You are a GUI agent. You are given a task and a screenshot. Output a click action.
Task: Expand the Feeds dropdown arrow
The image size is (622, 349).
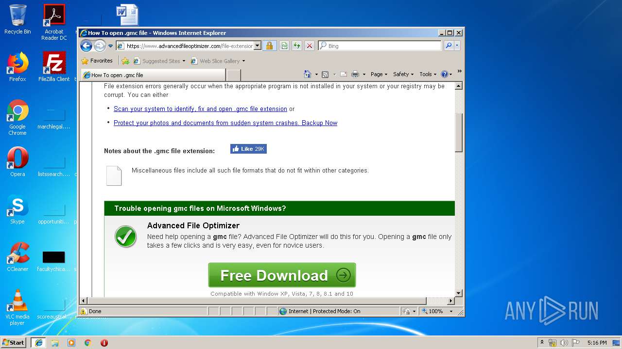(334, 75)
